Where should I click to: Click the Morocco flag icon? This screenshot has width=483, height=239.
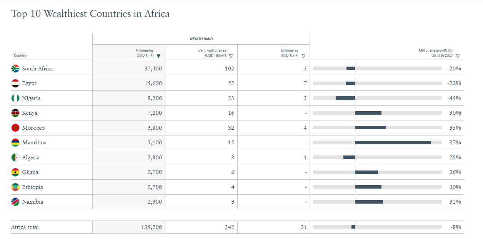[15, 128]
